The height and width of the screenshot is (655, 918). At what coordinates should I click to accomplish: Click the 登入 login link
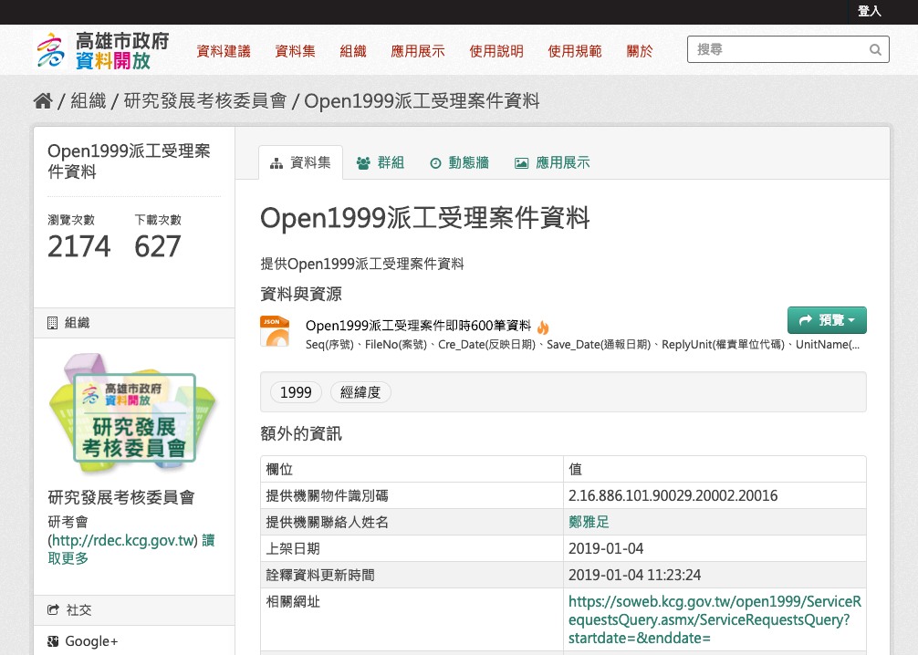pos(869,11)
